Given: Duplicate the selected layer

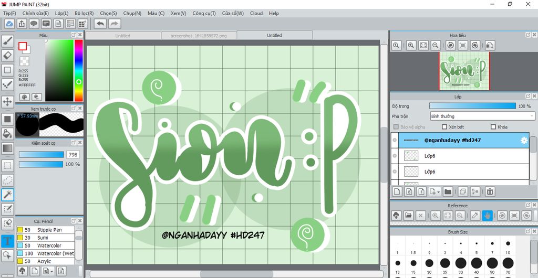Looking at the screenshot, I should point(462,192).
